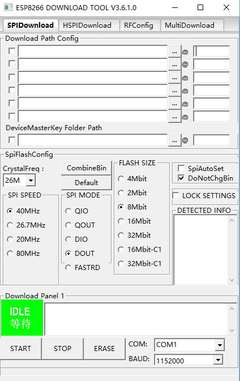
Task: Click inside the DETECTED INFO box
Action: [201, 250]
